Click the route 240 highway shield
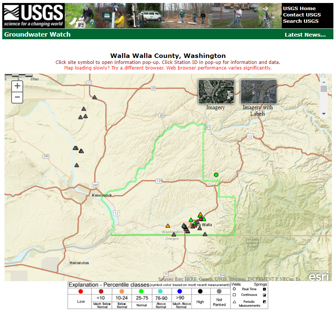This screenshot has width=336, height=314. coord(46,156)
